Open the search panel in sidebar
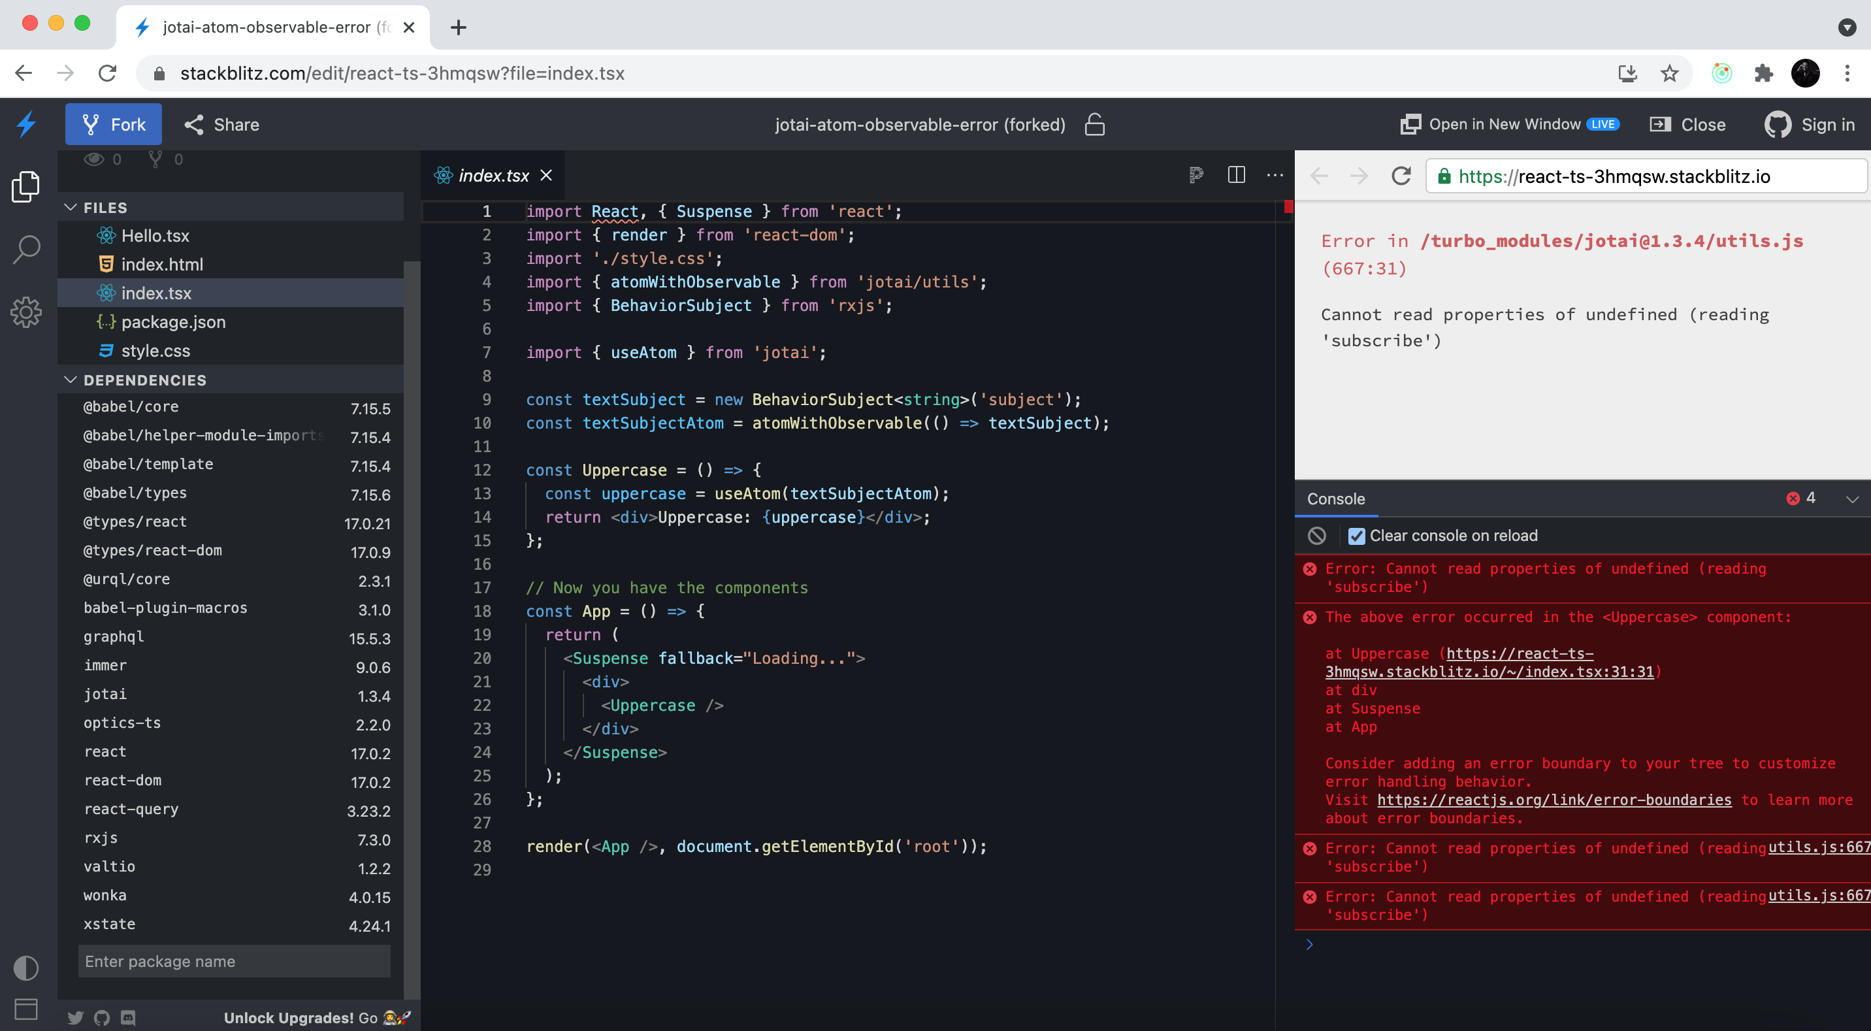1871x1031 pixels. (x=26, y=249)
